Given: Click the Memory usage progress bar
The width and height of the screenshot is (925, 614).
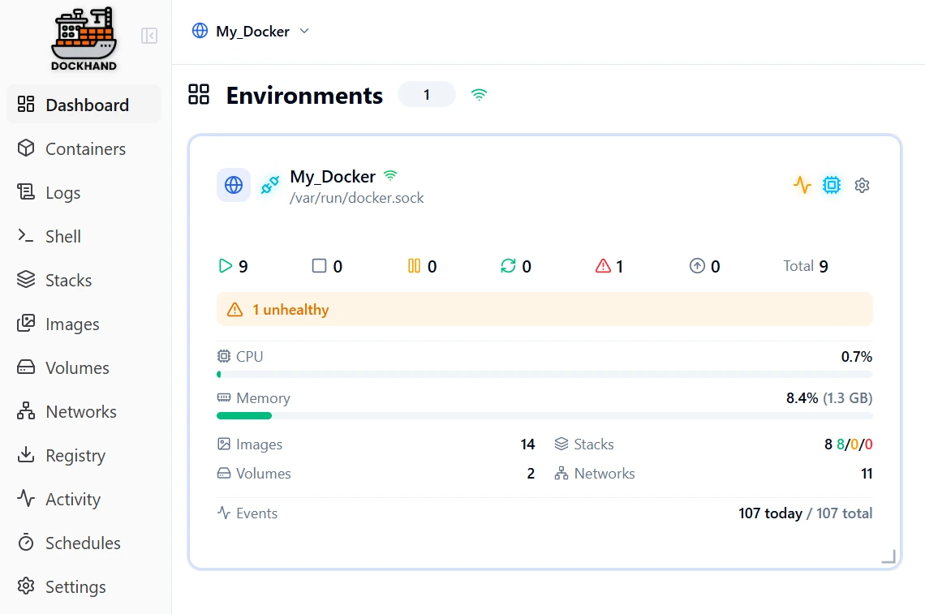Looking at the screenshot, I should pos(544,415).
